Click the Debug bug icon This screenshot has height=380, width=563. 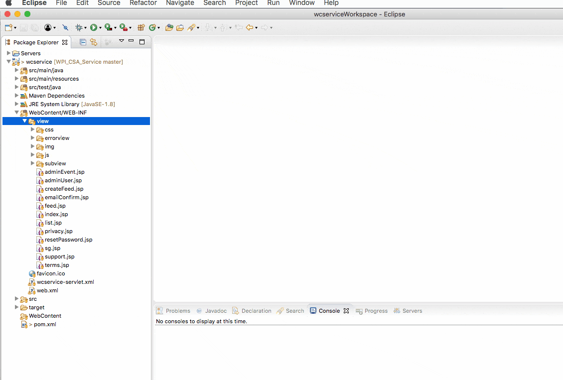coord(79,27)
